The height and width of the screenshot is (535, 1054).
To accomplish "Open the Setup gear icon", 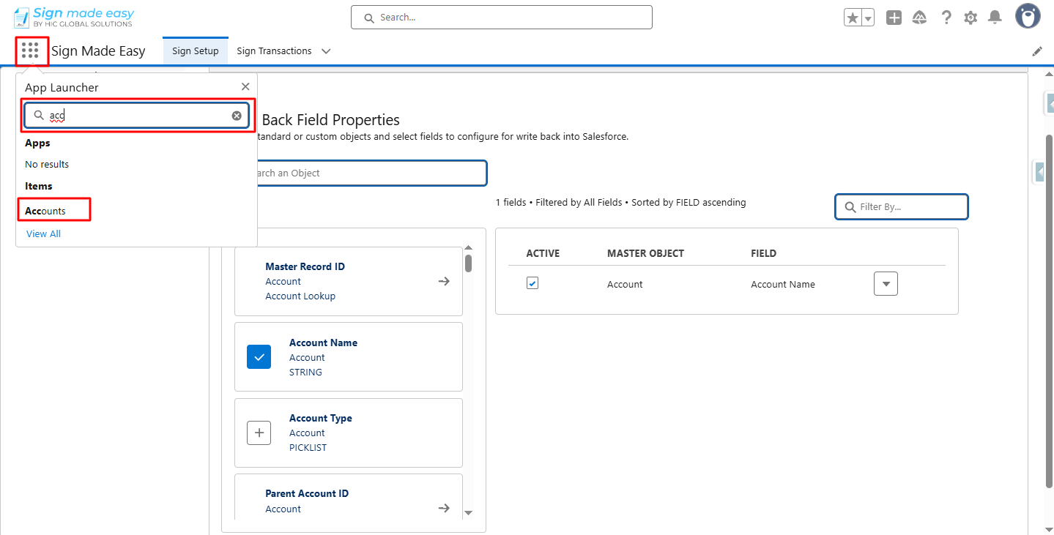I will click(x=971, y=18).
